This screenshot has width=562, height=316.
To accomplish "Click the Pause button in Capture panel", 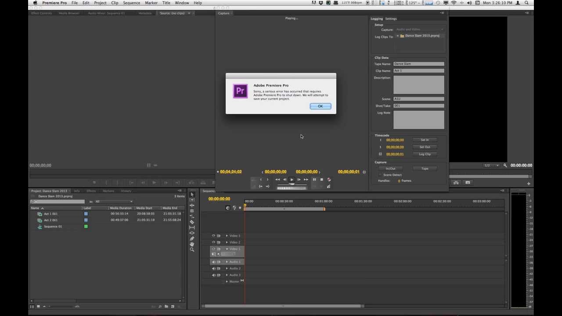I will click(x=314, y=180).
